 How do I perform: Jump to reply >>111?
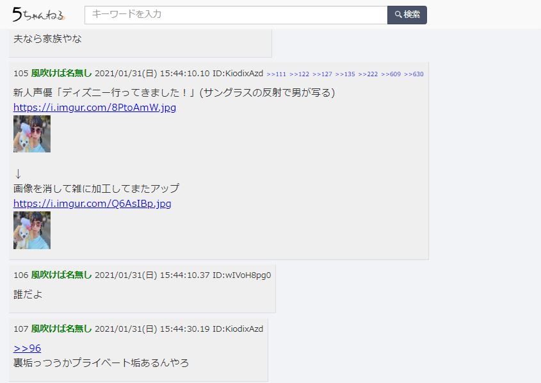[277, 74]
